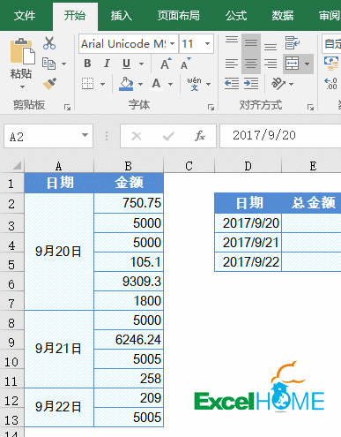Screen dimensions: 341x437
Task: Align text right
Action: [x=271, y=64]
